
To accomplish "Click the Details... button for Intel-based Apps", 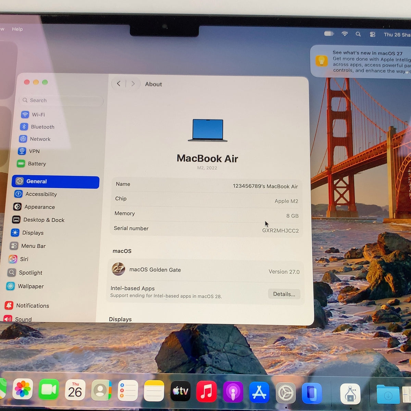I will (x=284, y=294).
